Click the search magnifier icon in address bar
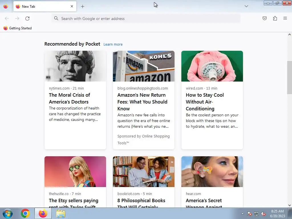Image resolution: width=292 pixels, height=219 pixels. (x=56, y=18)
